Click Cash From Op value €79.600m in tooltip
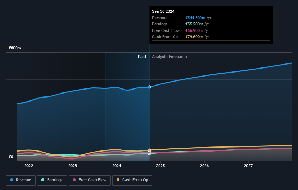298x190 pixels. (194, 37)
